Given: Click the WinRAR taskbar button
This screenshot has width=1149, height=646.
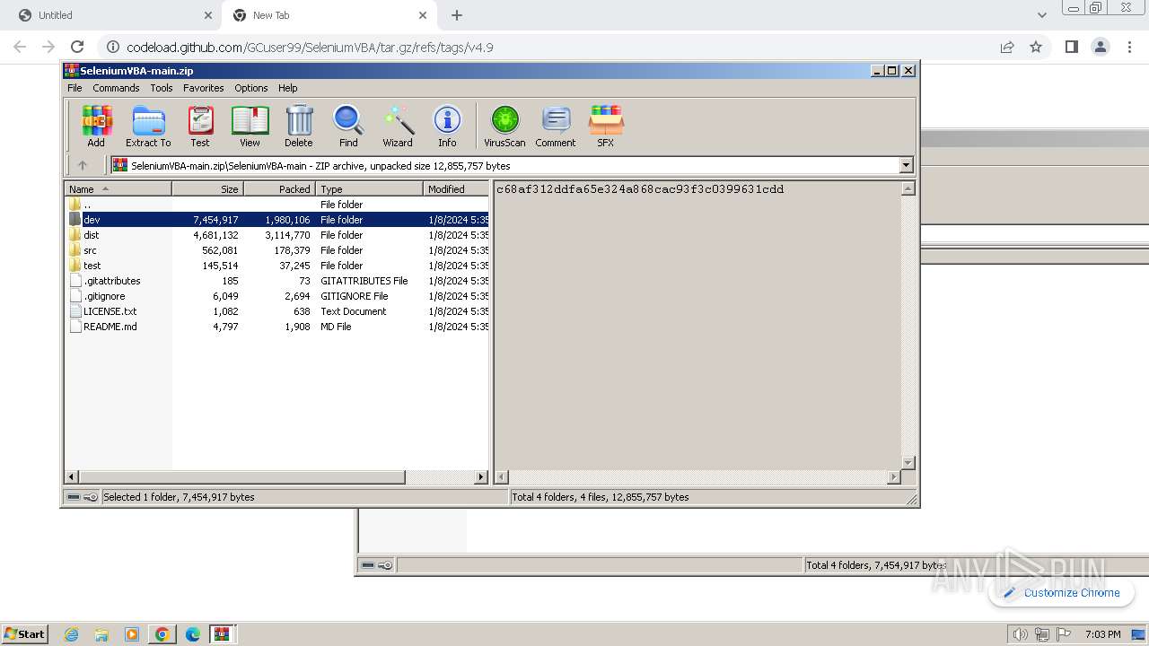Looking at the screenshot, I should [222, 634].
